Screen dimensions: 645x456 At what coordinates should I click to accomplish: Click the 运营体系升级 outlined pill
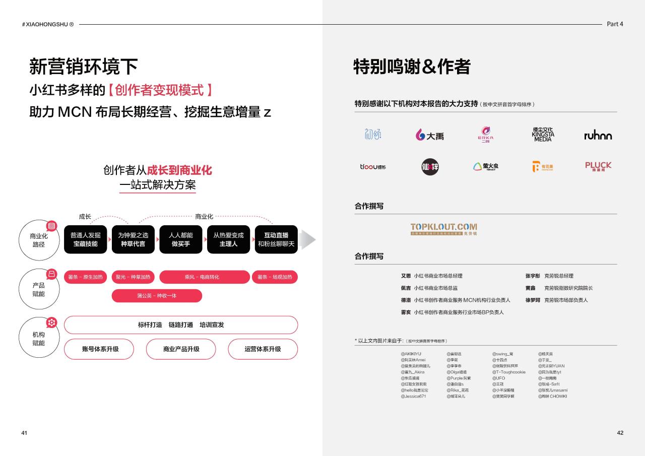click(x=263, y=349)
